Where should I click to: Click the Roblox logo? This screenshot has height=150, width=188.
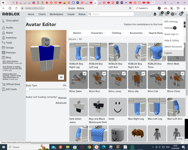coord(11,14)
